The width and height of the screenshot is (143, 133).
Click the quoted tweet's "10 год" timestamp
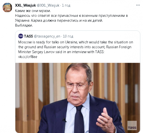coord(68,36)
